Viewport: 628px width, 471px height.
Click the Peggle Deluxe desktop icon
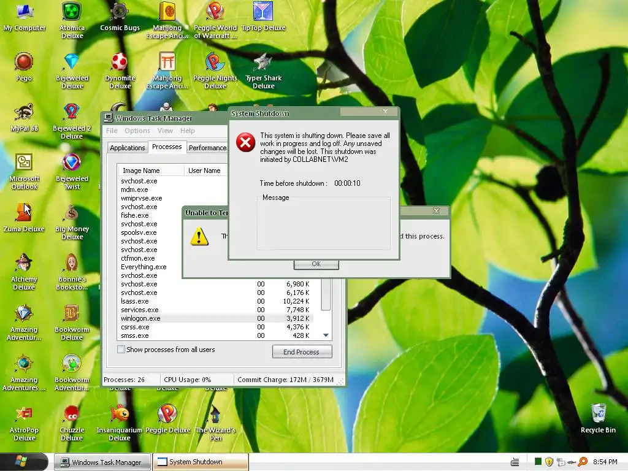167,419
